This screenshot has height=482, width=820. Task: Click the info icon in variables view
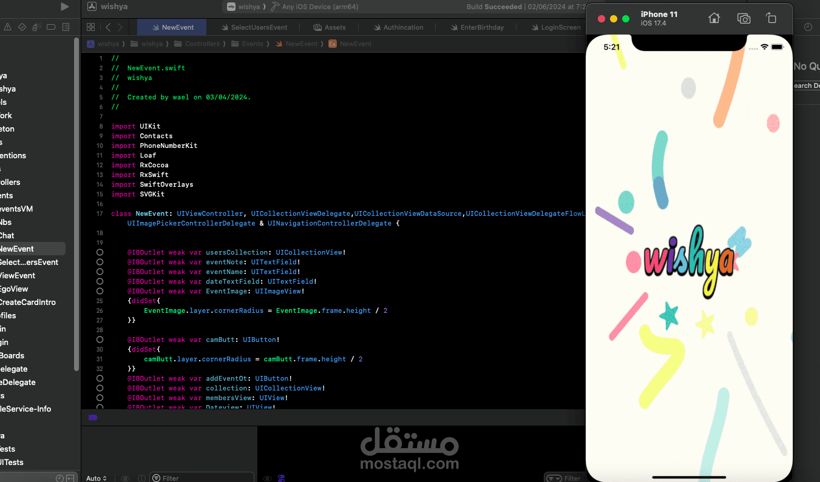coord(141,478)
